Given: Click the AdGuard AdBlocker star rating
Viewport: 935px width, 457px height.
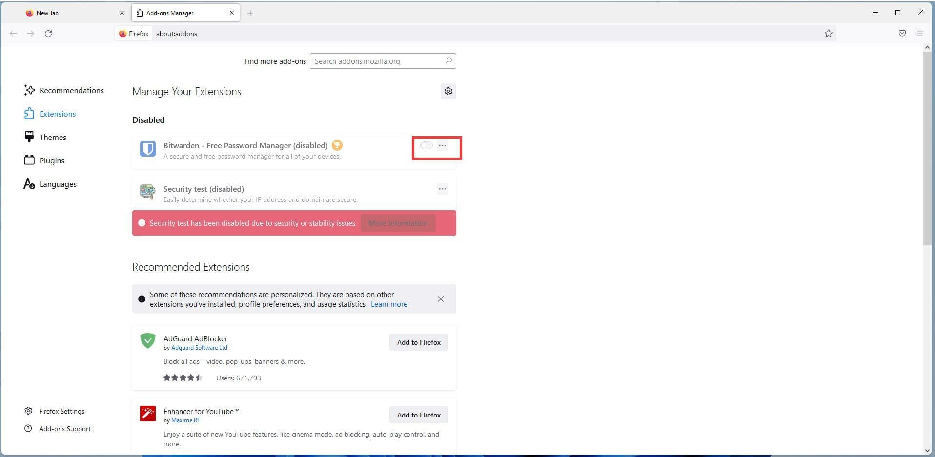Looking at the screenshot, I should tap(183, 378).
